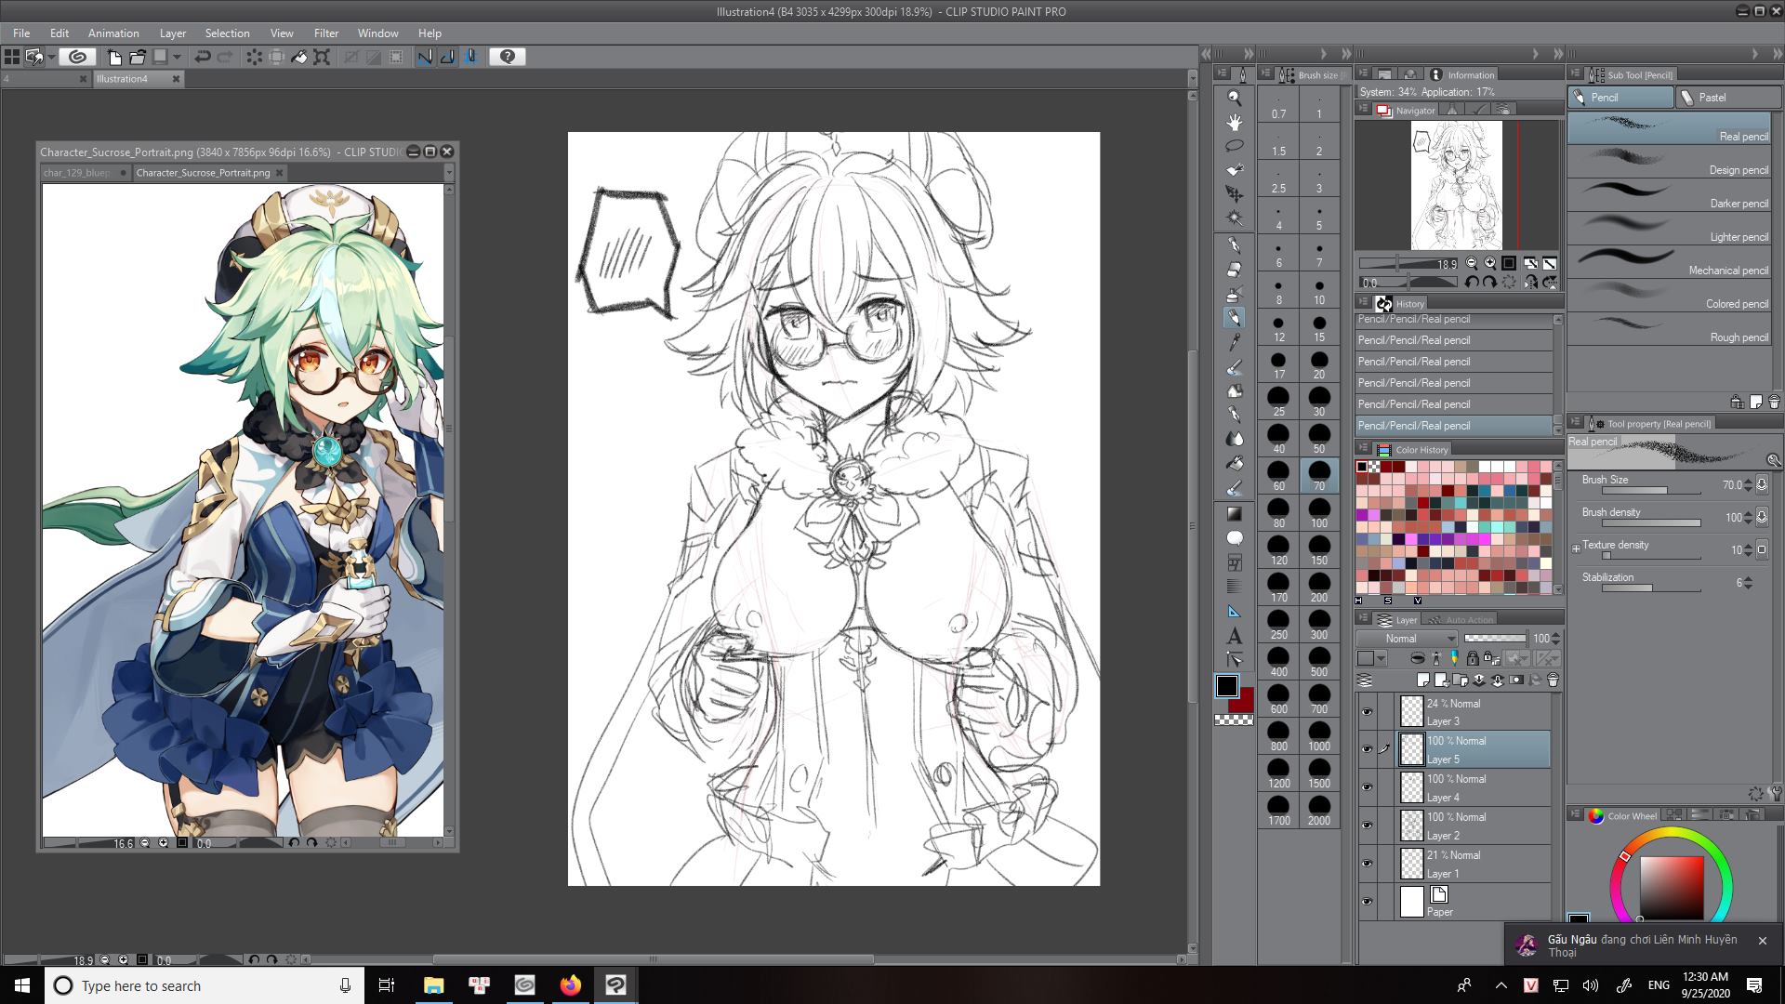Toggle clip to layer below
Screen dimensions: 1785x1004
(x=1417, y=658)
